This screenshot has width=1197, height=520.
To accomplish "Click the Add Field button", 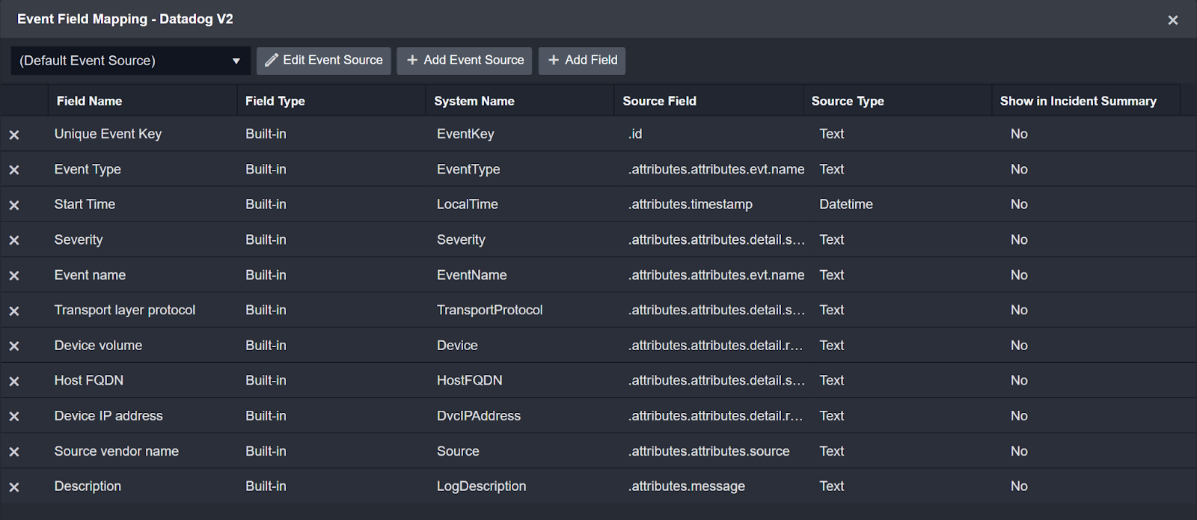I will click(582, 61).
